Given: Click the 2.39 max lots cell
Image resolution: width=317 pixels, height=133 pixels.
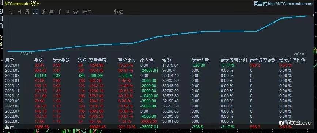Looking at the screenshot, I should (x=56, y=75).
